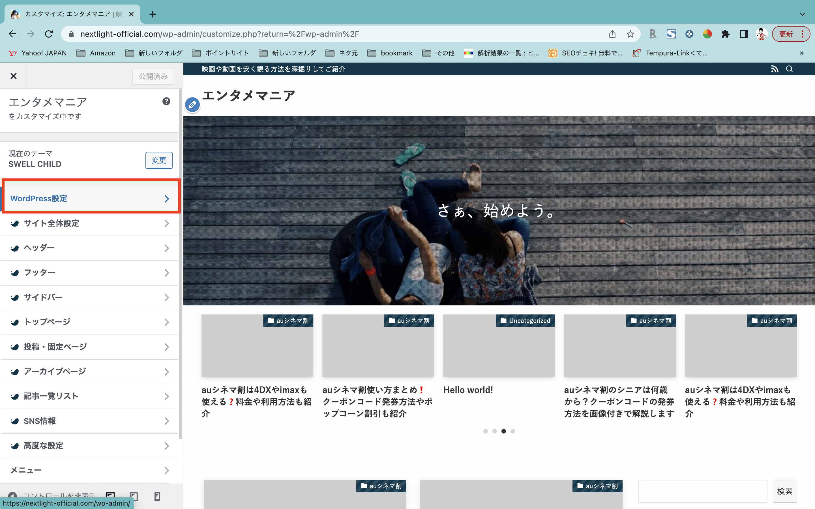The image size is (815, 509).
Task: Click the Uncategorized category label
Action: 526,320
